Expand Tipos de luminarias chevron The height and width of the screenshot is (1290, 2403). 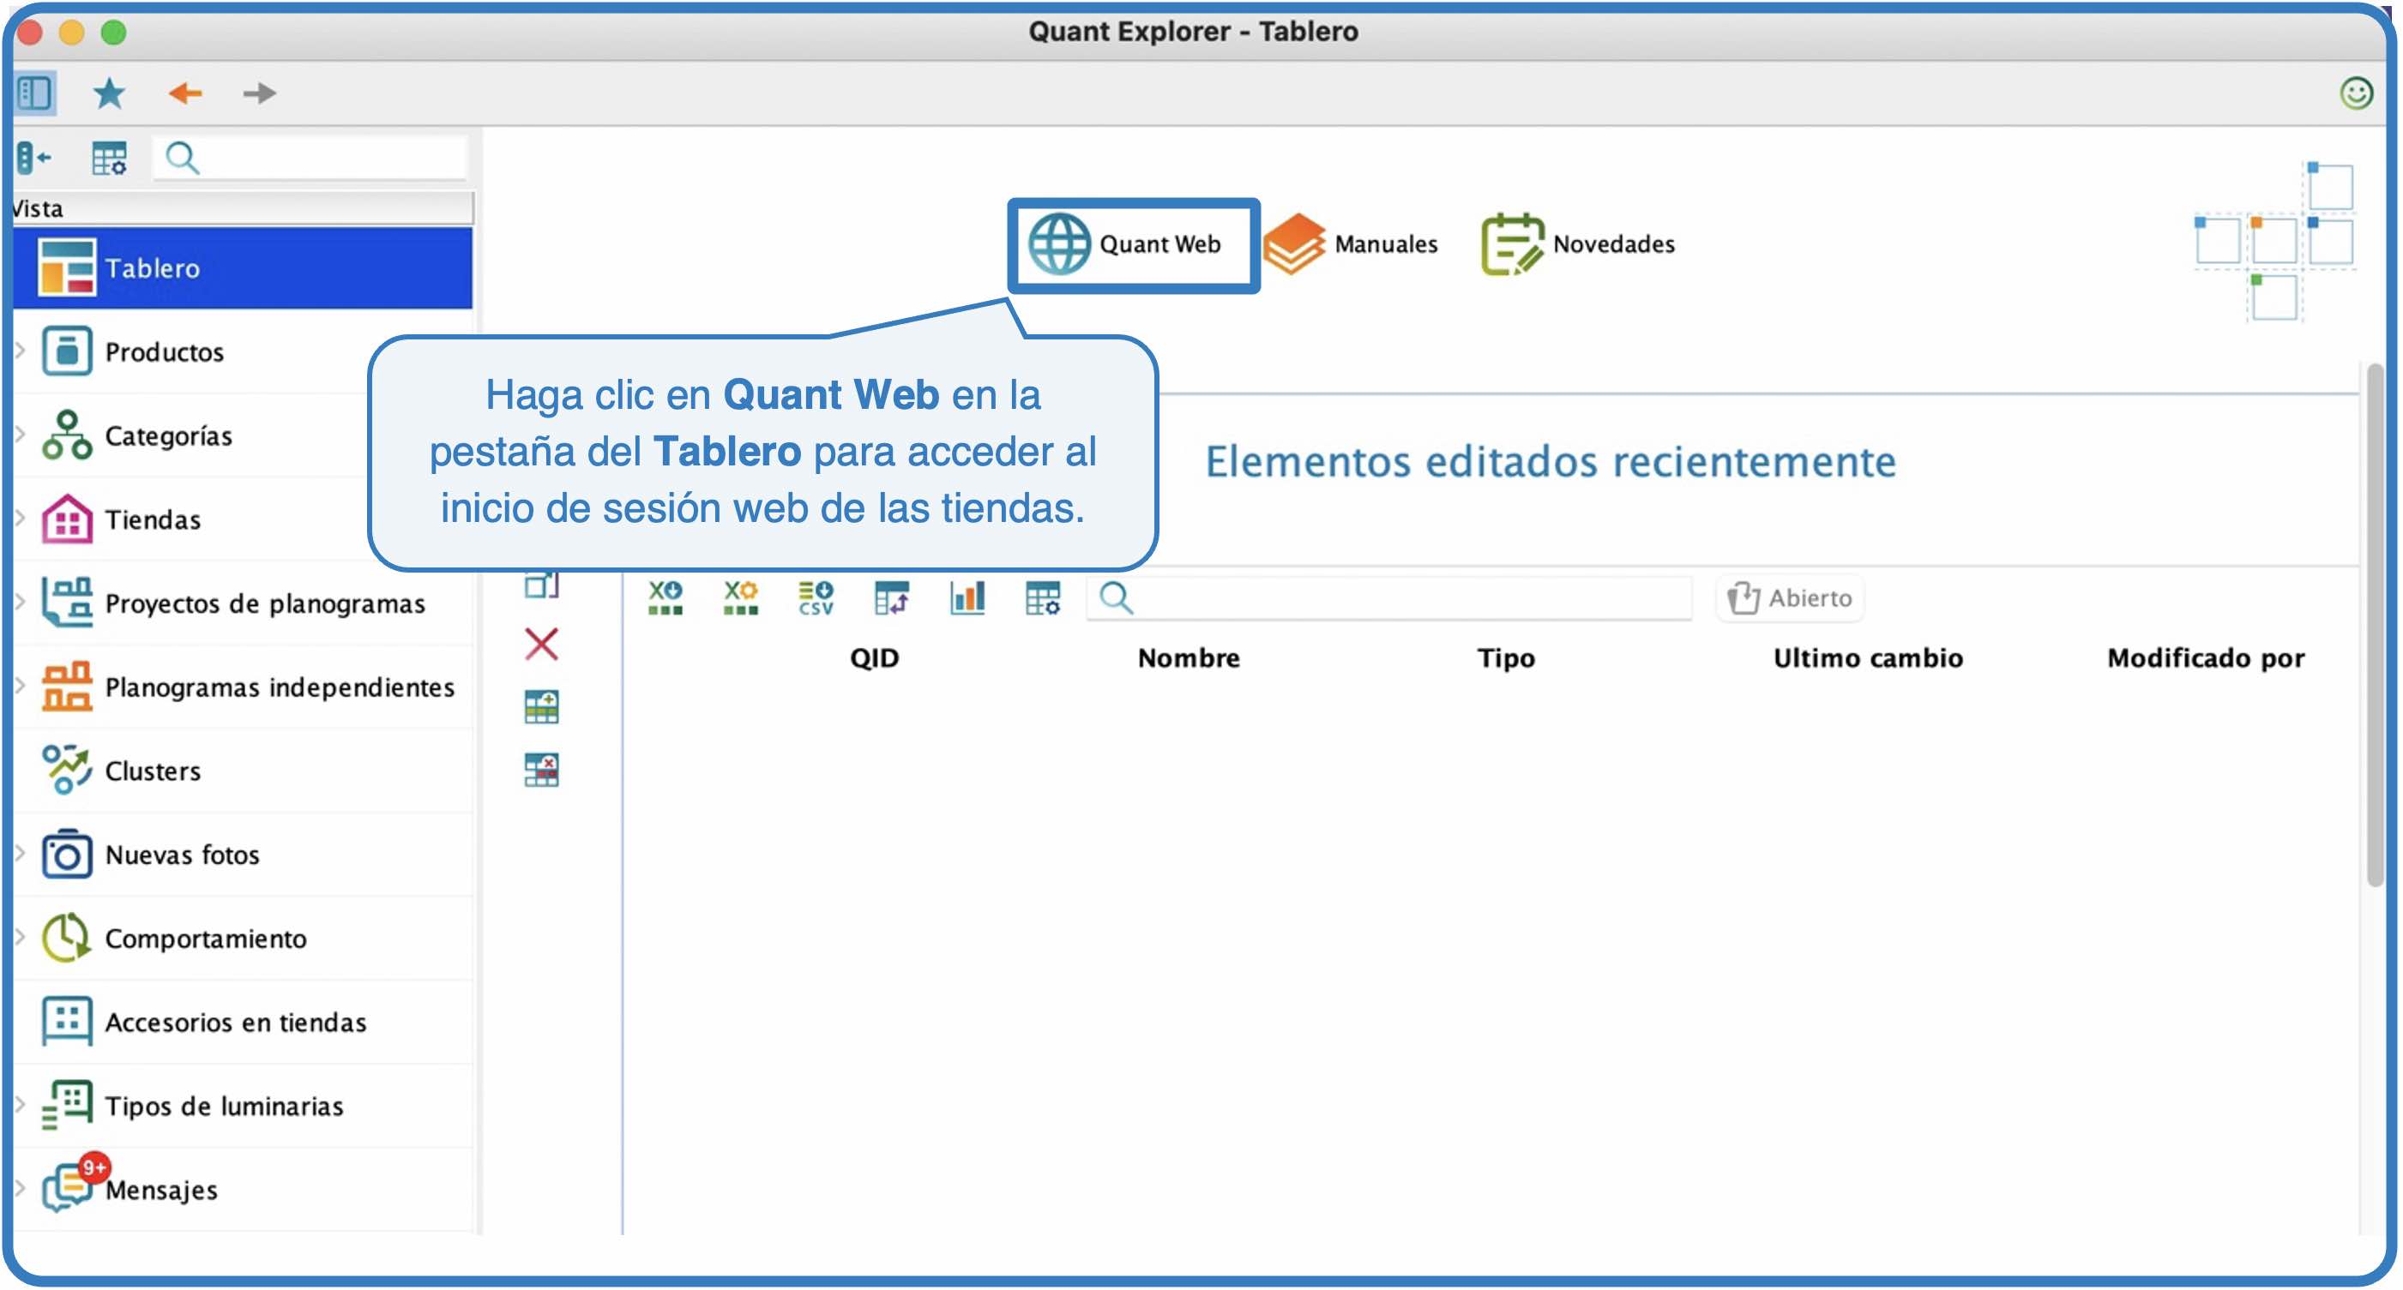21,1106
